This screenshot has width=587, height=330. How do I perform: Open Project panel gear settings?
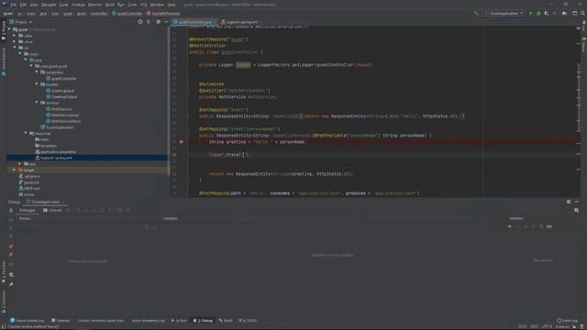(158, 22)
